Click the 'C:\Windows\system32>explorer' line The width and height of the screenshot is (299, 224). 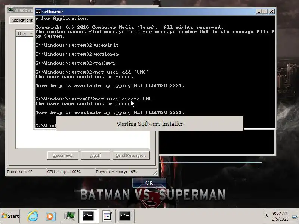pos(77,54)
